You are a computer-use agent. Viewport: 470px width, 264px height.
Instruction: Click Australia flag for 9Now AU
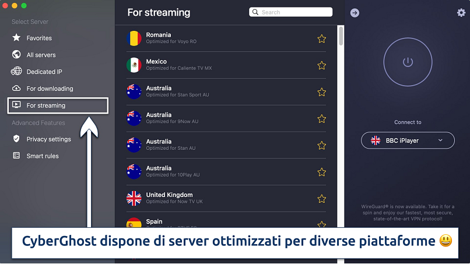[x=134, y=118]
